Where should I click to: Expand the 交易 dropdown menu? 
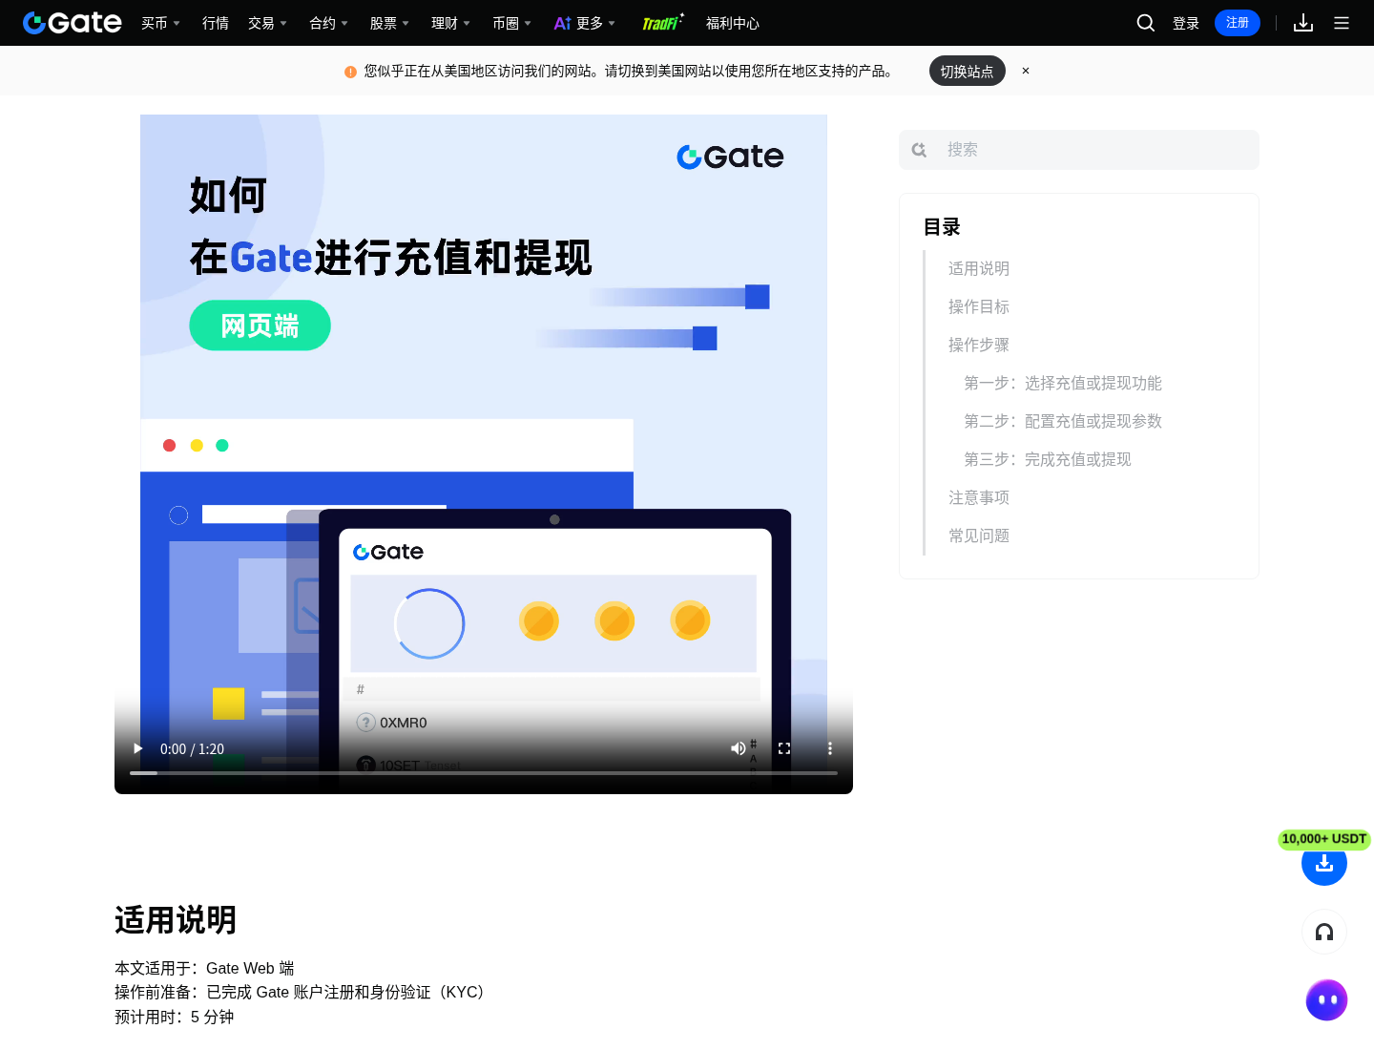click(x=267, y=23)
